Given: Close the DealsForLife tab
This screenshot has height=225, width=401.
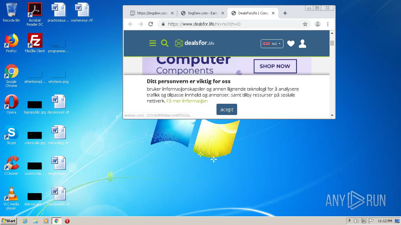Looking at the screenshot, I should (x=273, y=13).
